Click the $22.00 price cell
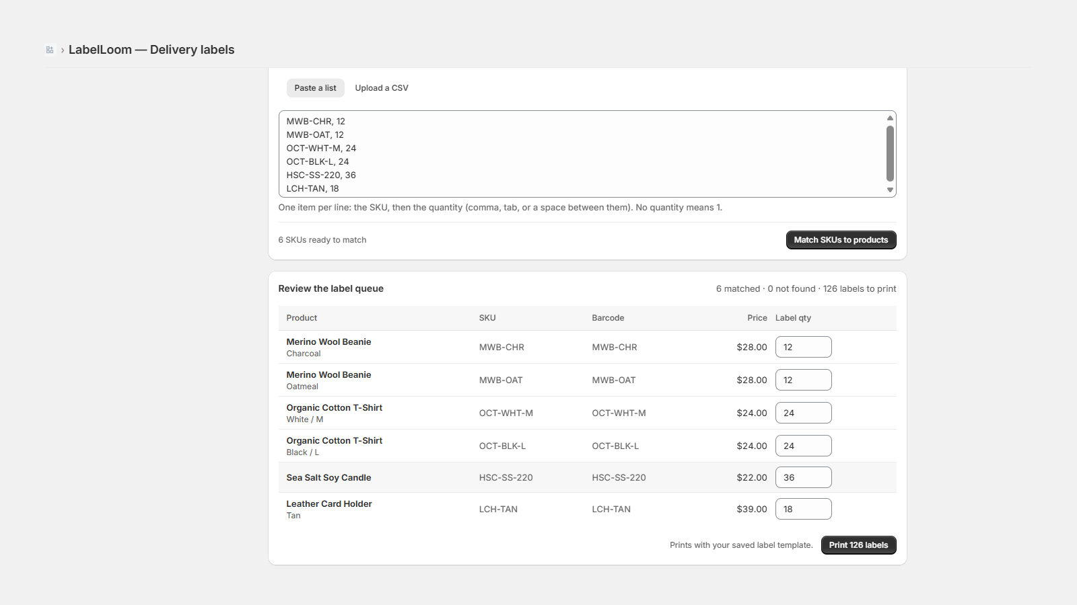This screenshot has width=1077, height=605. (x=751, y=477)
